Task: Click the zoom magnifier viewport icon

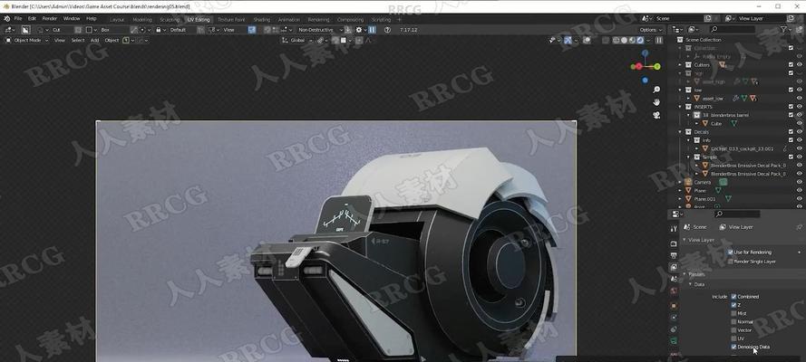Action: [656, 90]
